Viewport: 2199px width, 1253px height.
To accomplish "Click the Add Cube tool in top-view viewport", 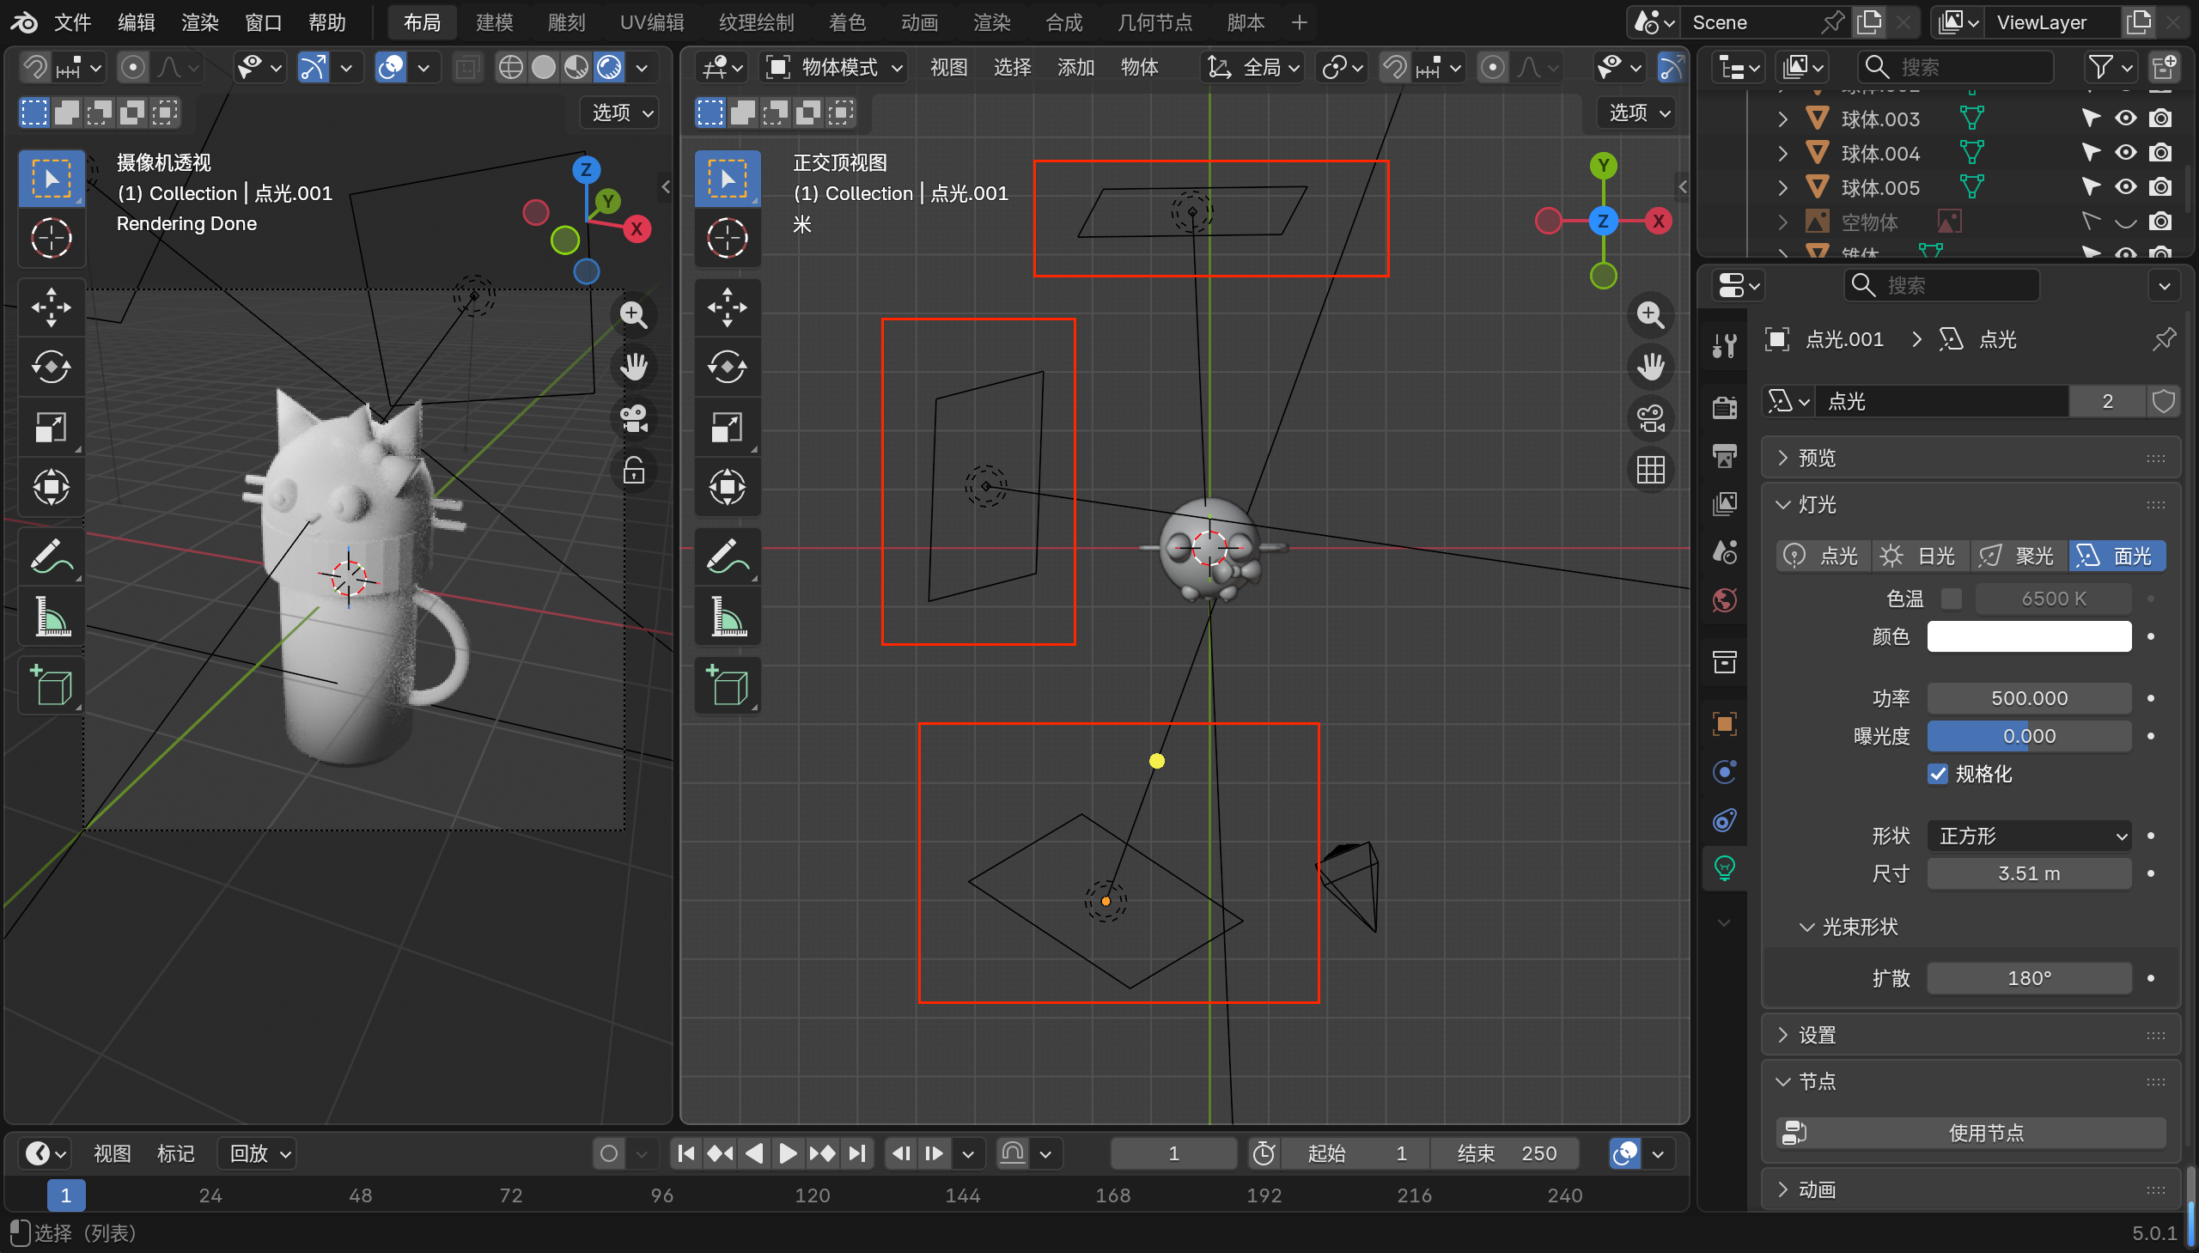I will pyautogui.click(x=727, y=686).
